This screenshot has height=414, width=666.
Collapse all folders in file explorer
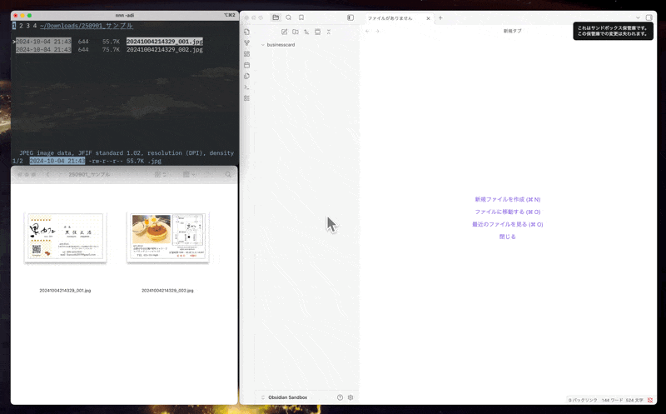(329, 32)
